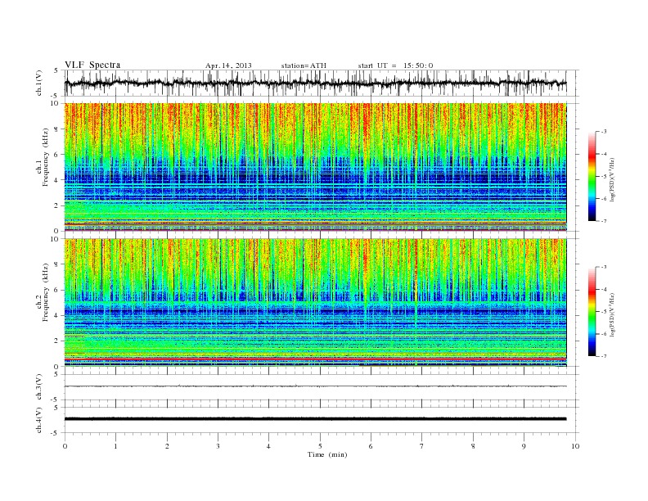Screen dimensions: 648x501
Task: Click the time axis tick label '10'
Action: 575,446
